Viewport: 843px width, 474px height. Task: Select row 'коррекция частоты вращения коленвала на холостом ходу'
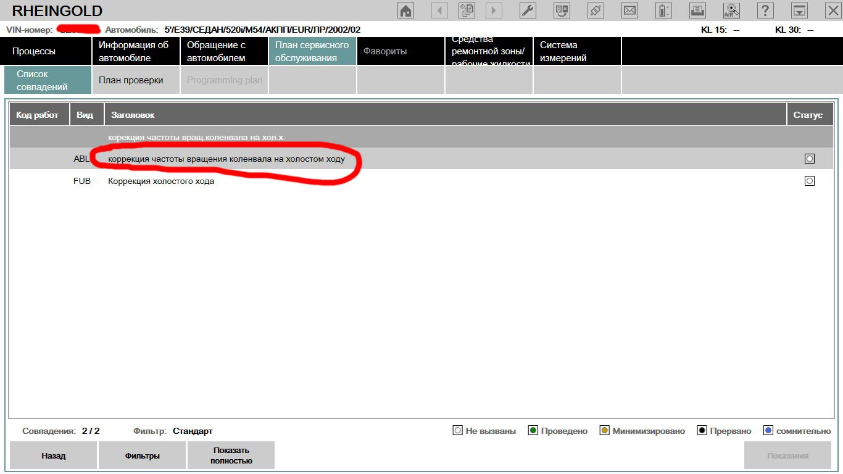[421, 159]
